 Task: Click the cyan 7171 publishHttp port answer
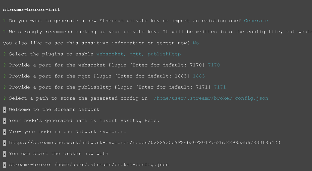pyautogui.click(x=220, y=87)
